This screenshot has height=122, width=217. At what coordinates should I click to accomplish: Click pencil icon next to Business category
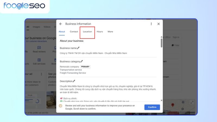coord(82,62)
